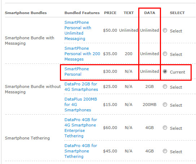Select the DataPlus 200MB $15.00 radio button
Image resolution: width=196 pixels, height=164 pixels.
point(165,105)
